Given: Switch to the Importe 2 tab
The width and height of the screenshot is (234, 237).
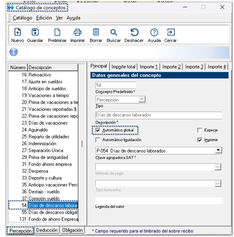Looking at the screenshot, I should click(171, 67).
